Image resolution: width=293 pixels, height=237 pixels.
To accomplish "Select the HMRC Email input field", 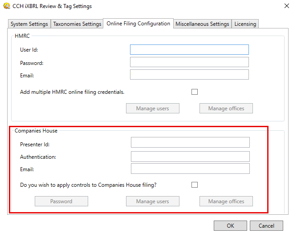I will 189,74.
